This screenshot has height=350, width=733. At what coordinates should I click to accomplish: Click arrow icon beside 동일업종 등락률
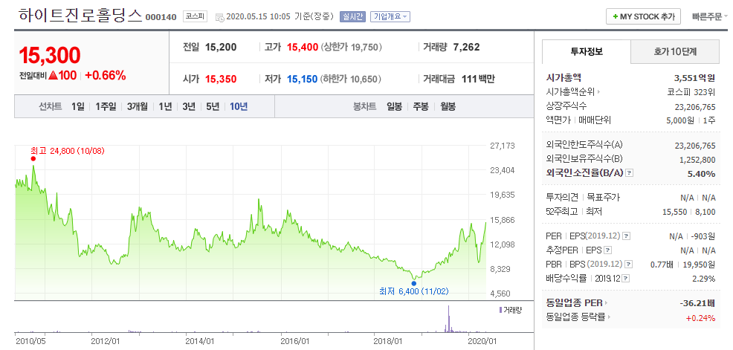(x=608, y=317)
